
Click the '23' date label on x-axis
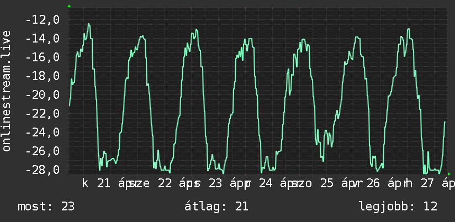[x=215, y=183]
